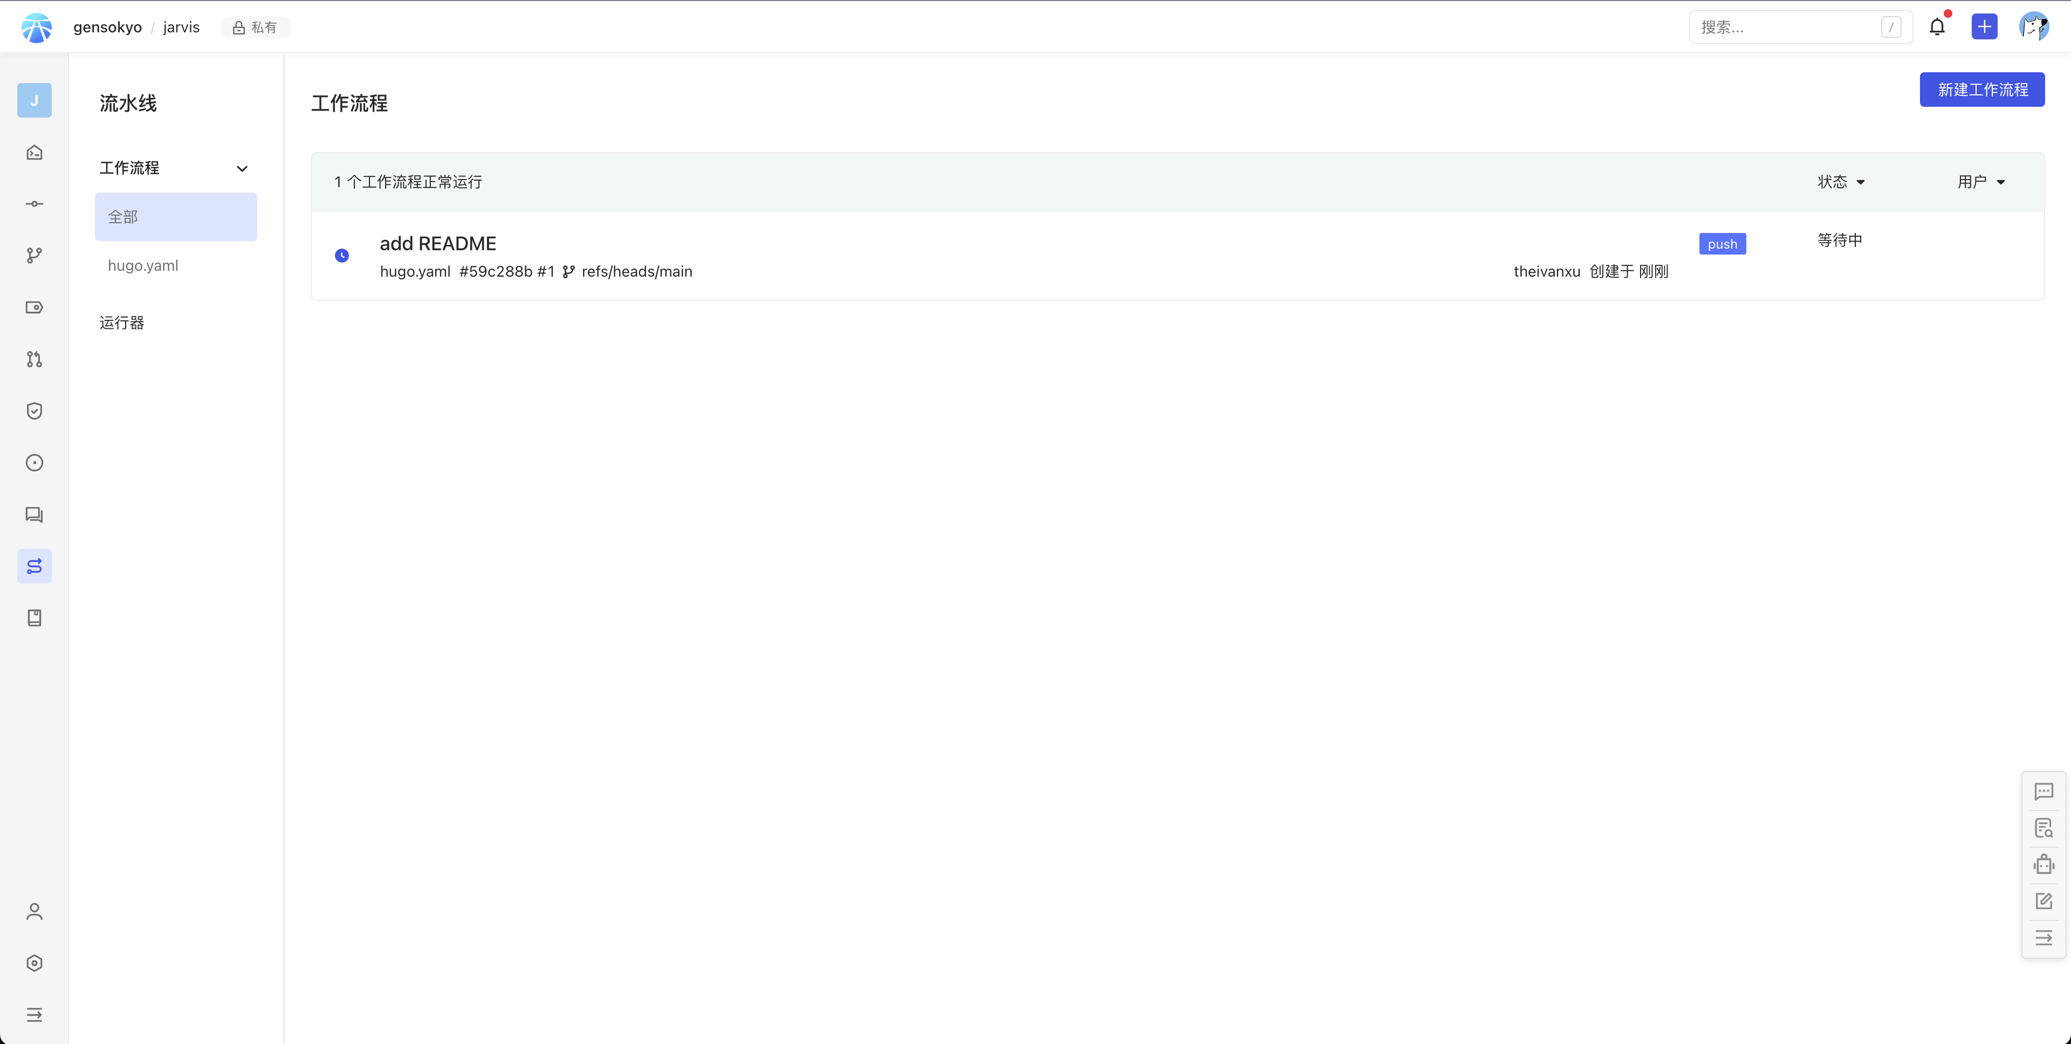The height and width of the screenshot is (1044, 2071).
Task: Open the repository overview home icon
Action: click(x=35, y=152)
